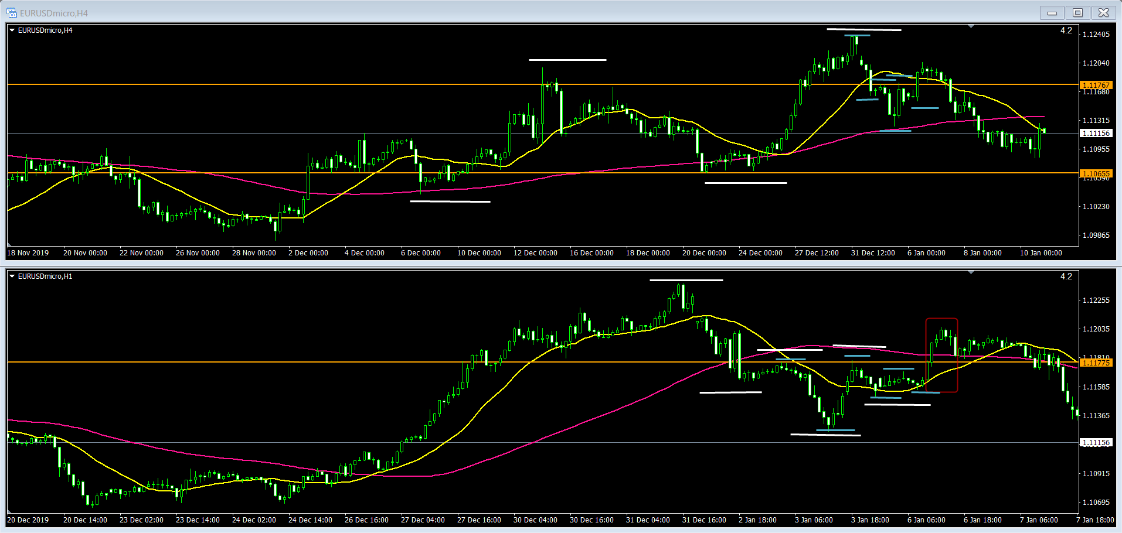Click the chart window icon in title bar
This screenshot has height=533, width=1122.
tap(11, 13)
